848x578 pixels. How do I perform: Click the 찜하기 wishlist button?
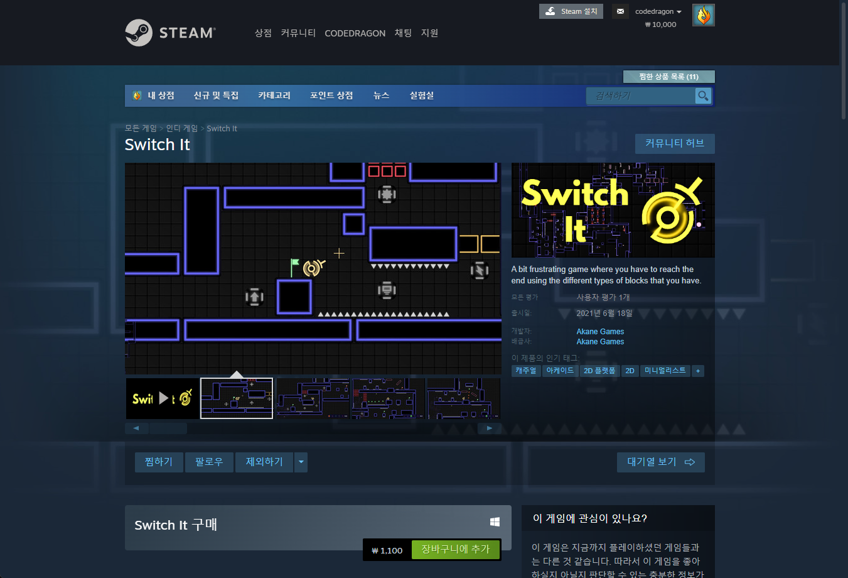pos(159,462)
